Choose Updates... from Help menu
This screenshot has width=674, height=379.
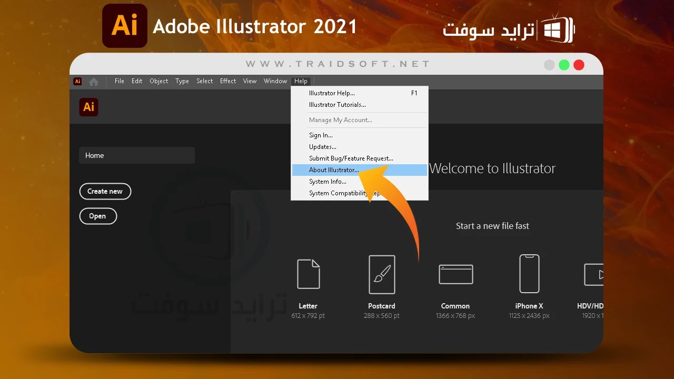click(x=360, y=147)
